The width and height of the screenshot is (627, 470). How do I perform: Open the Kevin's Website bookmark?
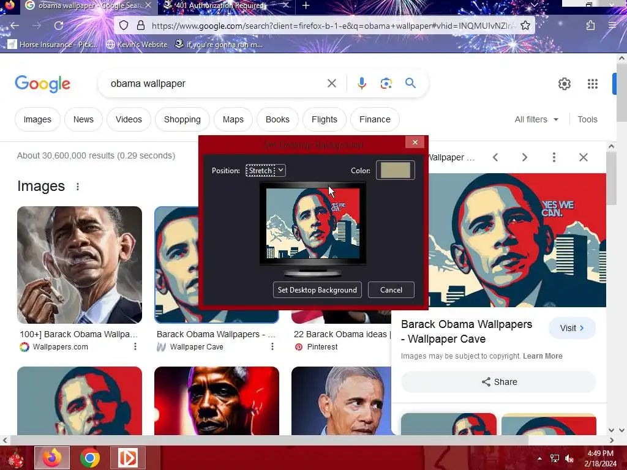pyautogui.click(x=137, y=44)
